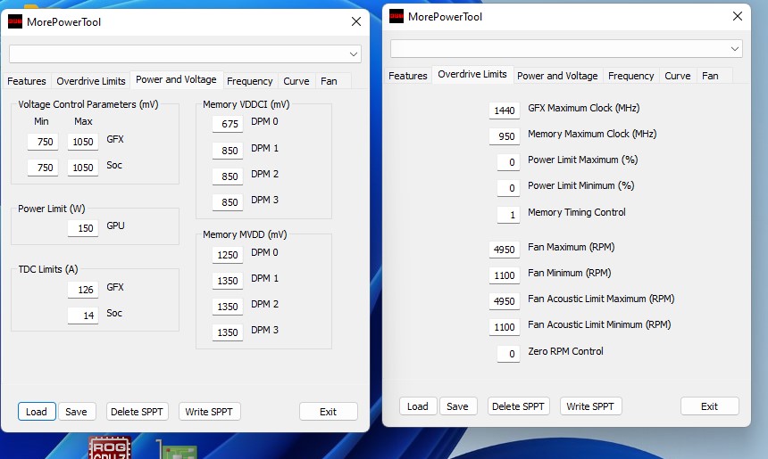Click Write SPPT in right window
Image resolution: width=768 pixels, height=459 pixels.
pos(590,406)
